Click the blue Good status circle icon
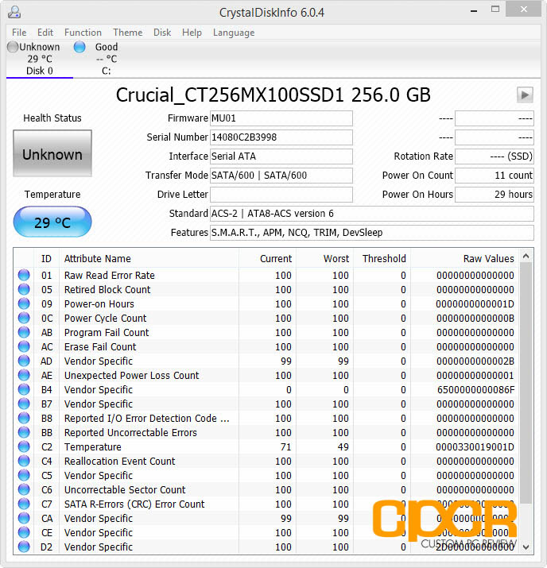 [x=80, y=47]
